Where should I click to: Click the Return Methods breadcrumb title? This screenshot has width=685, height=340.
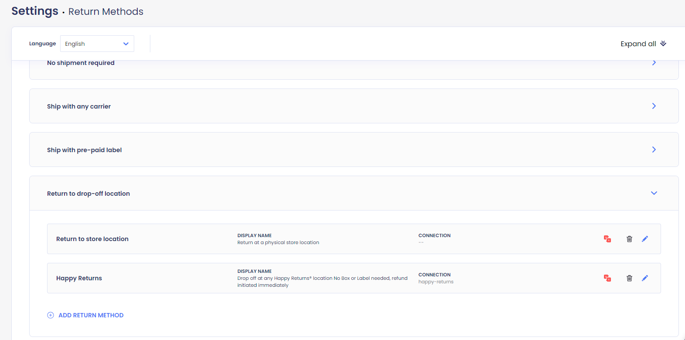click(106, 12)
